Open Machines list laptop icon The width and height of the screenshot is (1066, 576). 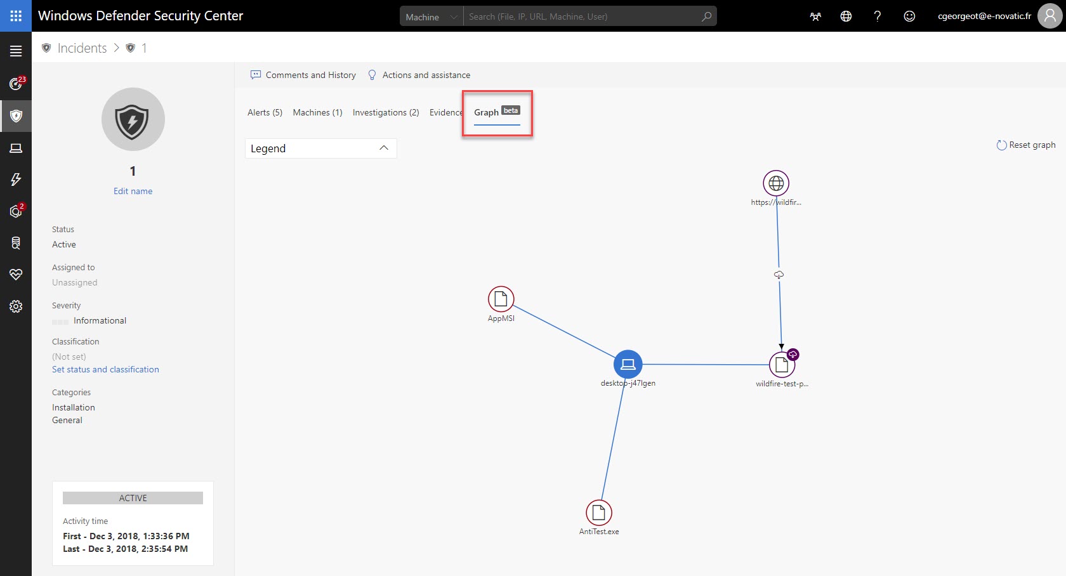(16, 148)
